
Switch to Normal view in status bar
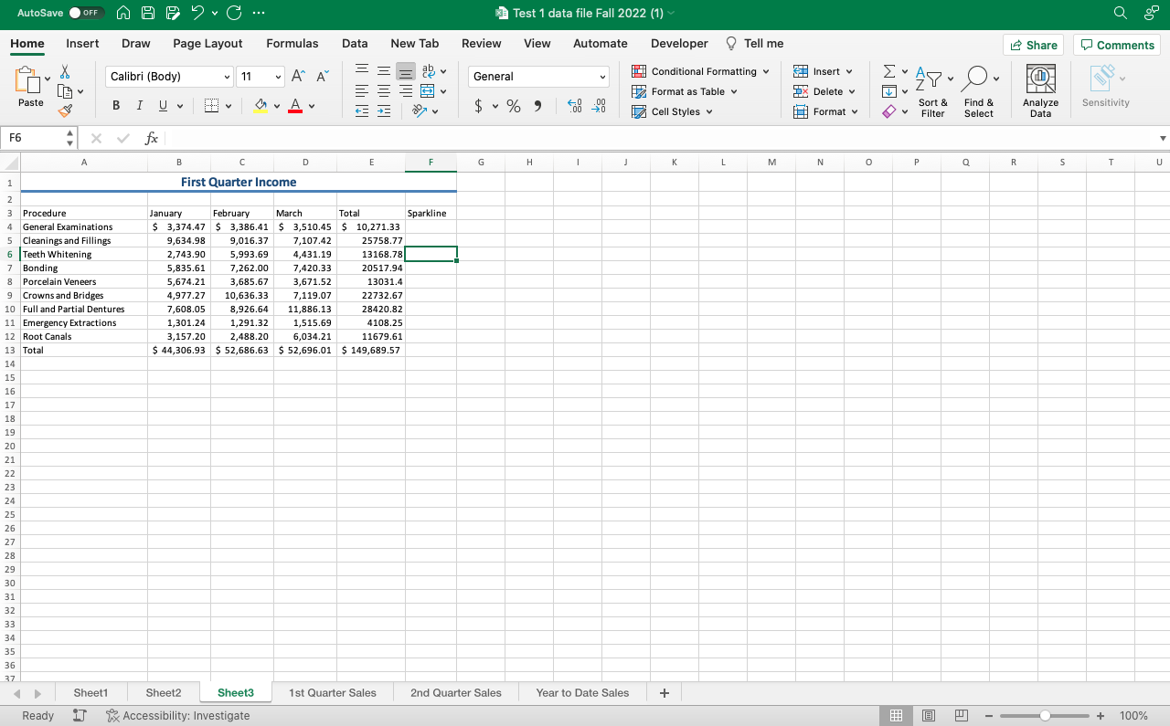point(897,716)
